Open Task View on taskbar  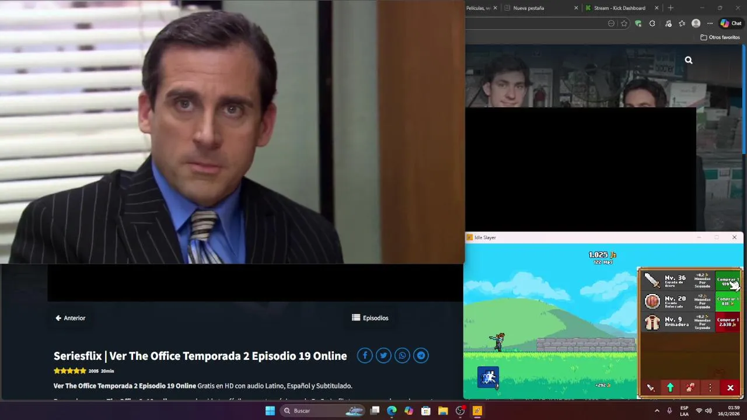(375, 411)
